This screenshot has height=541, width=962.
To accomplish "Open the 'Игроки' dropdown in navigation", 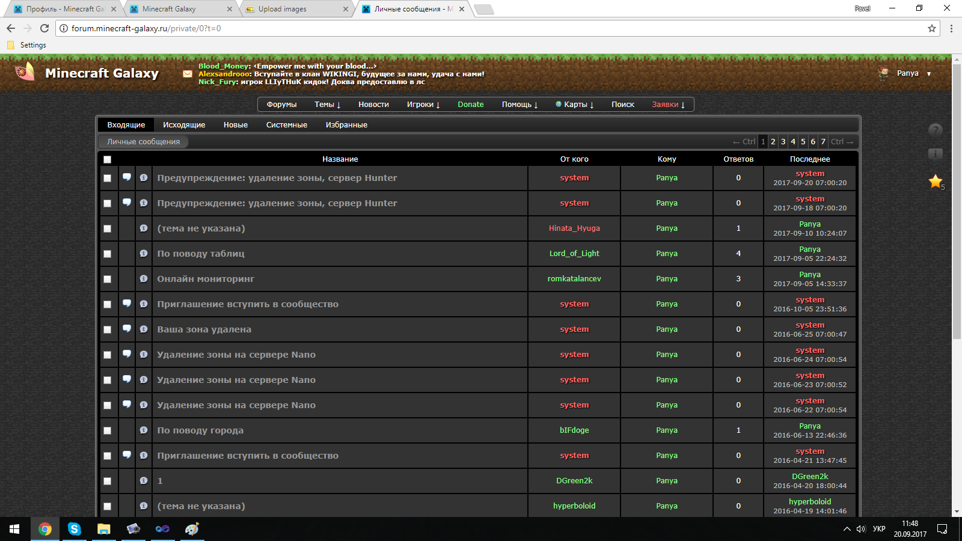I will 423,105.
